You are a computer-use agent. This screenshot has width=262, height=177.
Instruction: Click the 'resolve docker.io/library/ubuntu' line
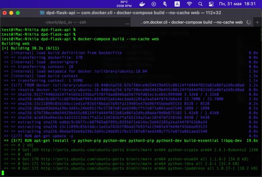tap(124, 90)
